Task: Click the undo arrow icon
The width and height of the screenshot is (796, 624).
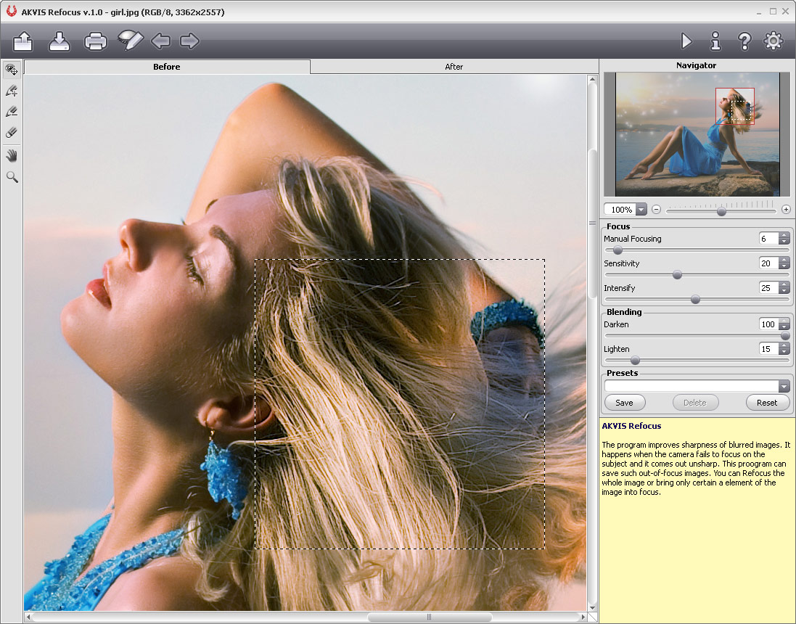Action: pos(160,41)
